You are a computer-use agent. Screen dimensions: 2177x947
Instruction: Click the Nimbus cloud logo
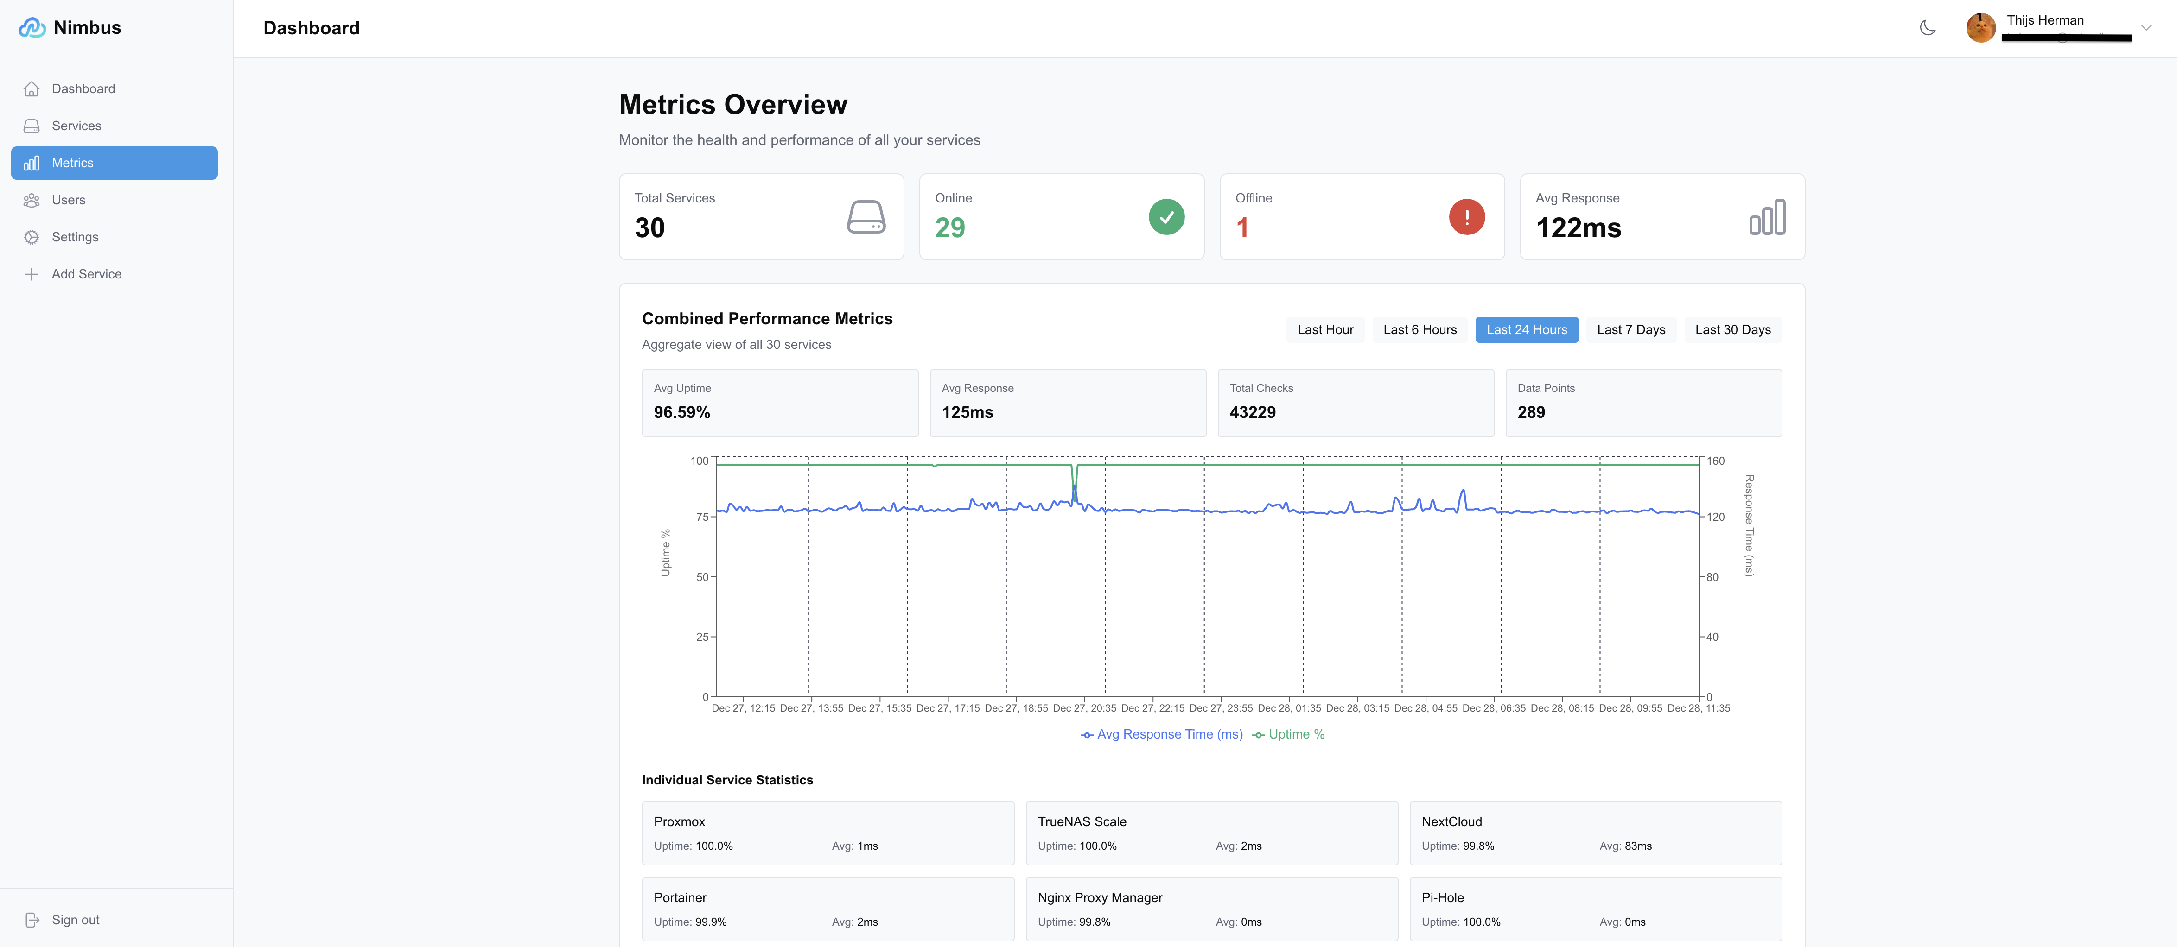pos(31,27)
